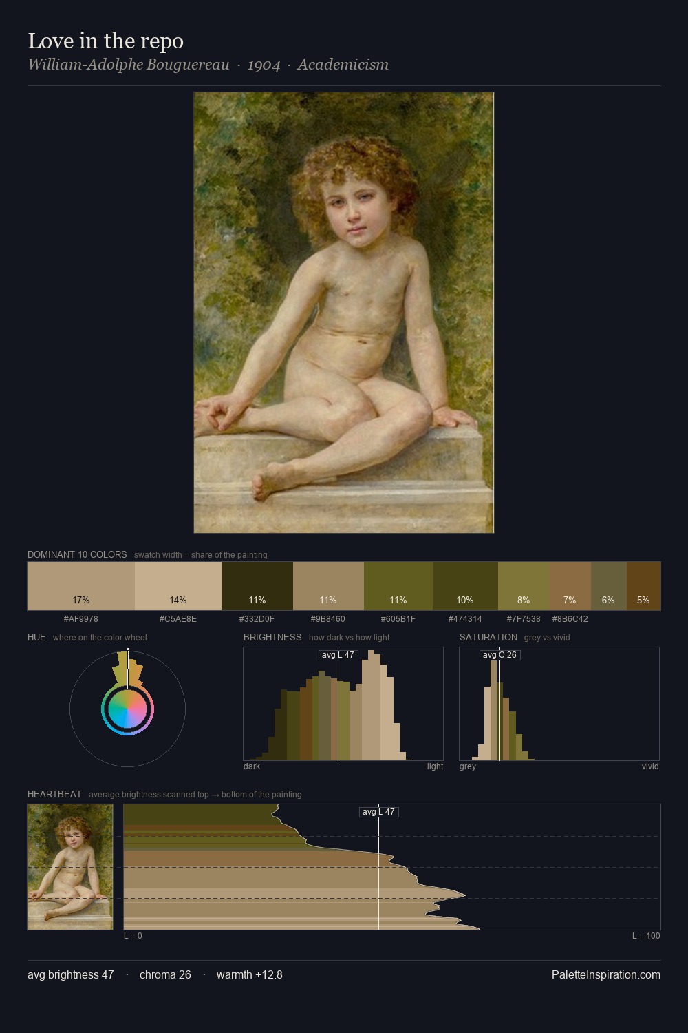The height and width of the screenshot is (1033, 688).
Task: Click hex code #605B1F text
Action: [398, 619]
